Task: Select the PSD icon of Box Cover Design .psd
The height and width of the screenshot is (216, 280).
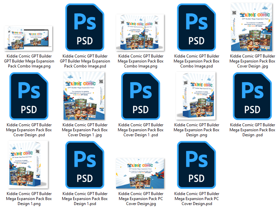Action: [x=29, y=96]
